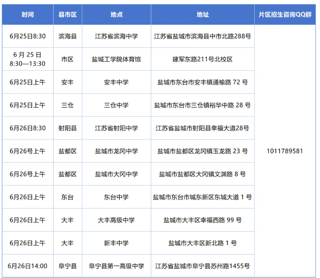Image resolution: width=320 pixels, height=278 pixels.
Task: Select address 盐城市大丰区新北路 1 号
Action: [203, 243]
